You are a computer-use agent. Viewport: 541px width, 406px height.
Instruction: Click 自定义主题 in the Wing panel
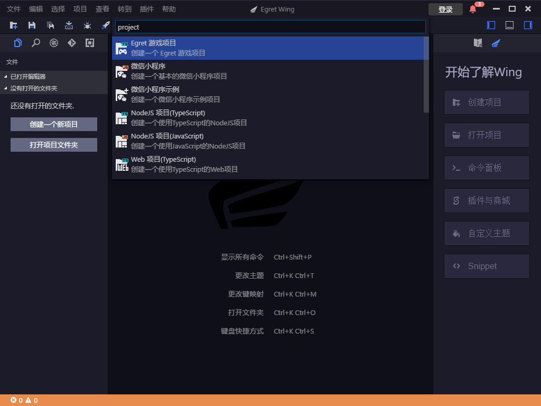tap(487, 233)
